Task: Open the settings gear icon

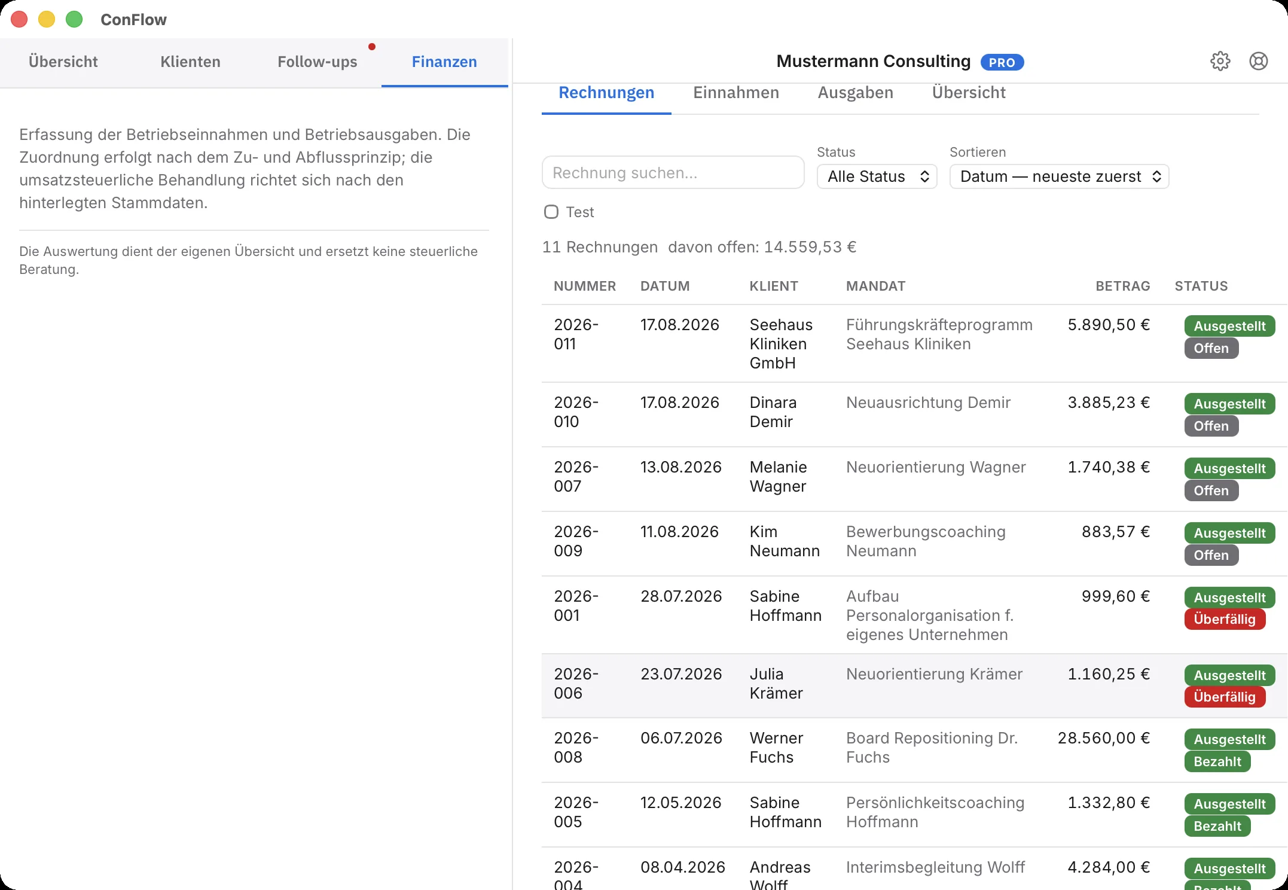Action: tap(1220, 61)
